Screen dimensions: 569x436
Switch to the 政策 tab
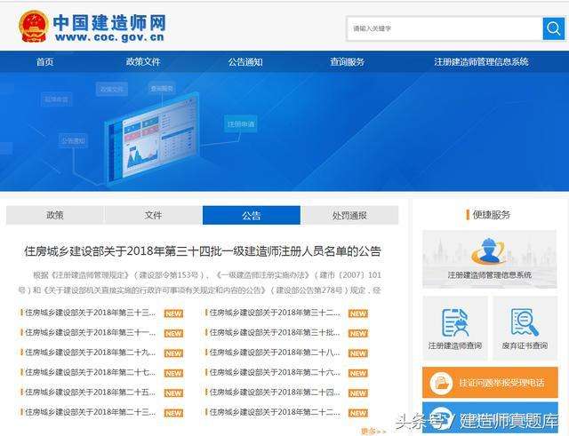point(55,215)
